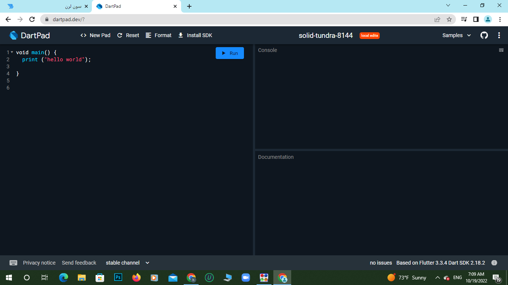
Task: Open File Explorer from taskbar
Action: point(82,278)
